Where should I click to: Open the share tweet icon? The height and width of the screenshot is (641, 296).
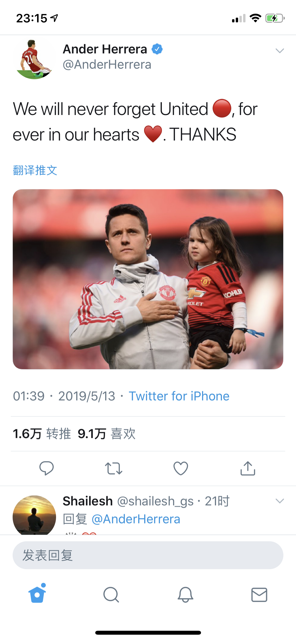tap(248, 468)
